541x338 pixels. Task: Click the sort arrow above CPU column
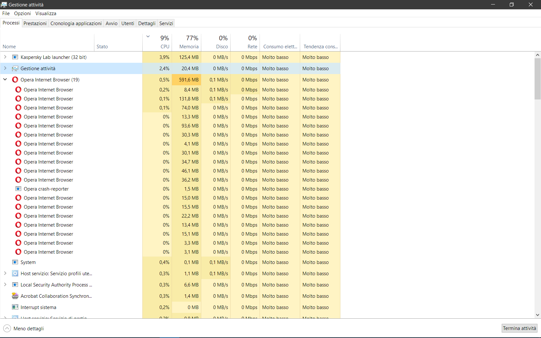[148, 37]
